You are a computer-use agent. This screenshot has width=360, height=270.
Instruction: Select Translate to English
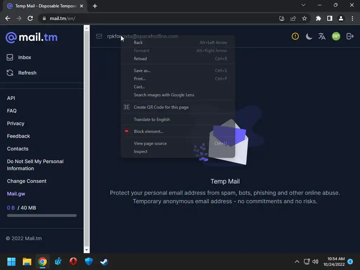pos(178,120)
